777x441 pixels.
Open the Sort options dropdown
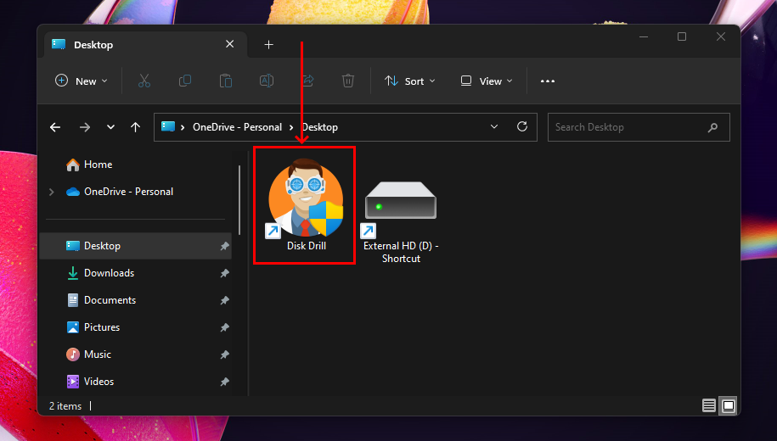pos(410,81)
